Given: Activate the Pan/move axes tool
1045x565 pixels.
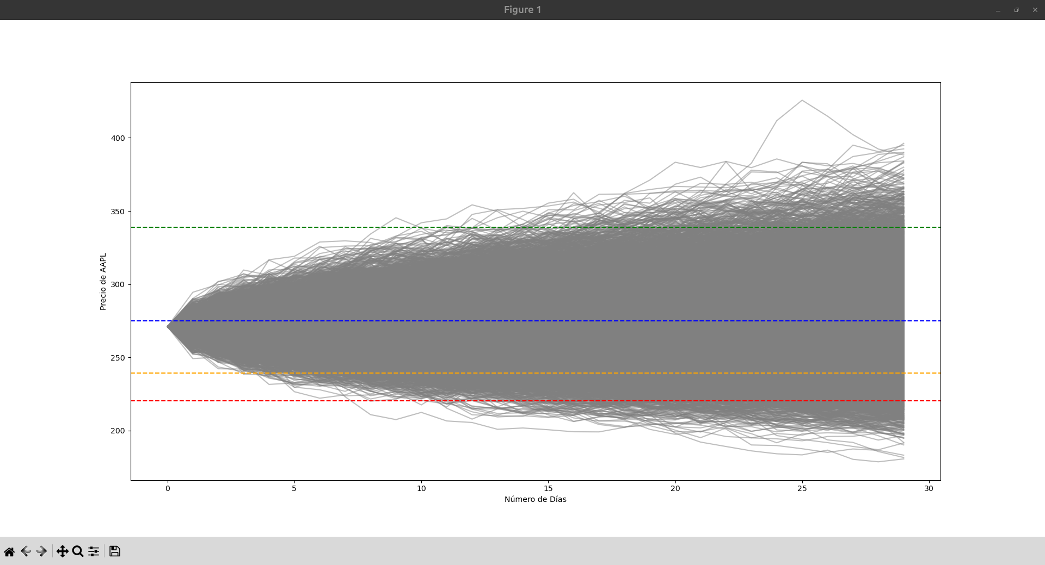Looking at the screenshot, I should click(x=62, y=551).
